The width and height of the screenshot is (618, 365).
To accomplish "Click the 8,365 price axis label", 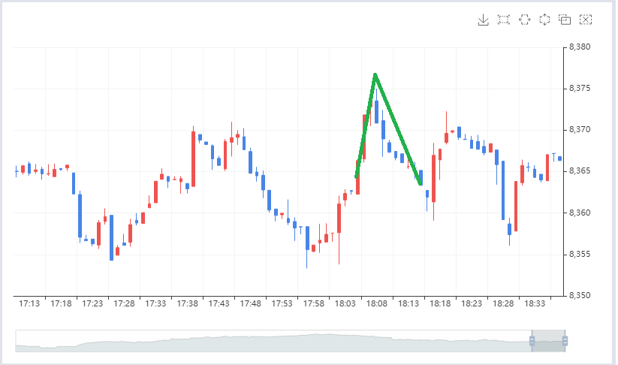I will click(580, 171).
